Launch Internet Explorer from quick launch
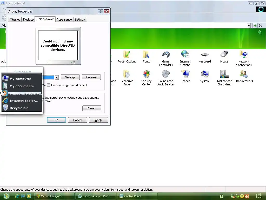The height and width of the screenshot is (200, 266). click(x=17, y=196)
